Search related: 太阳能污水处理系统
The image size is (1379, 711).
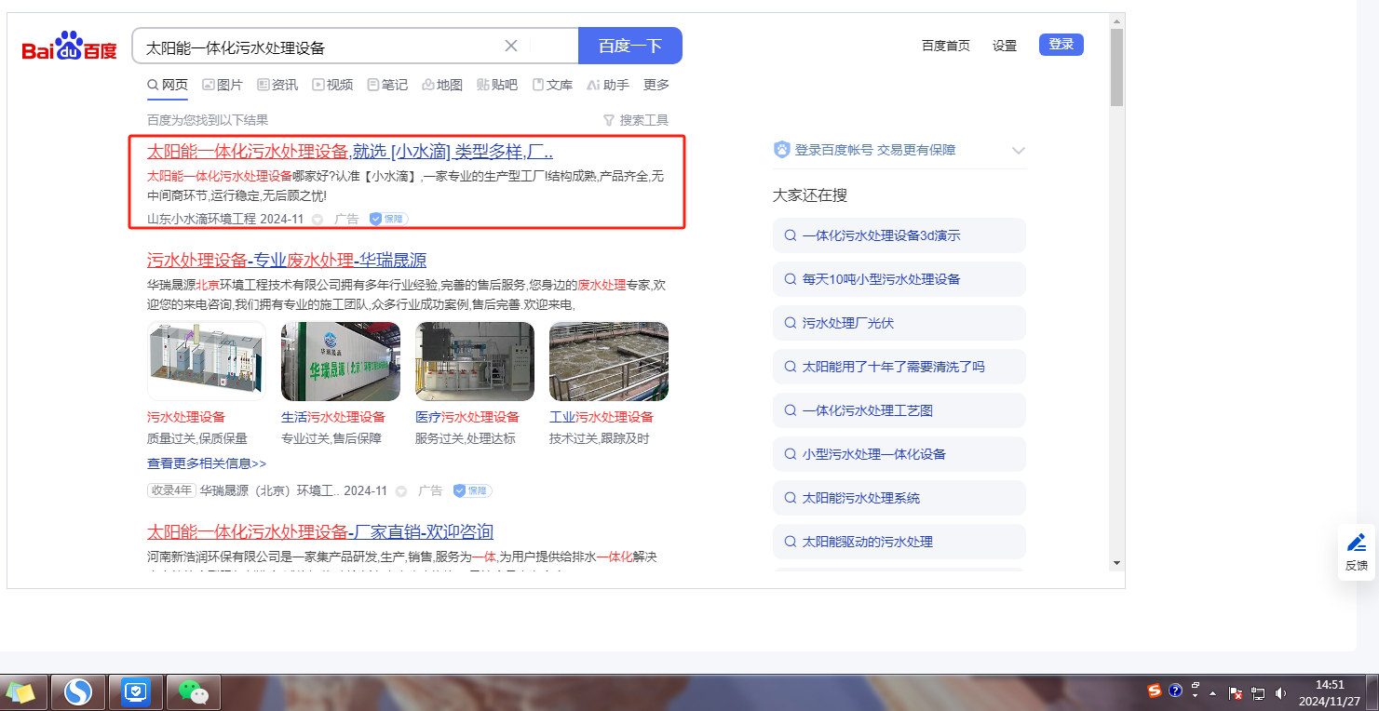(x=899, y=498)
